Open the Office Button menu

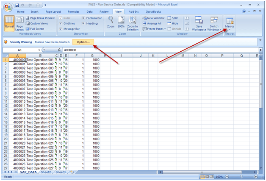[x=8, y=8]
